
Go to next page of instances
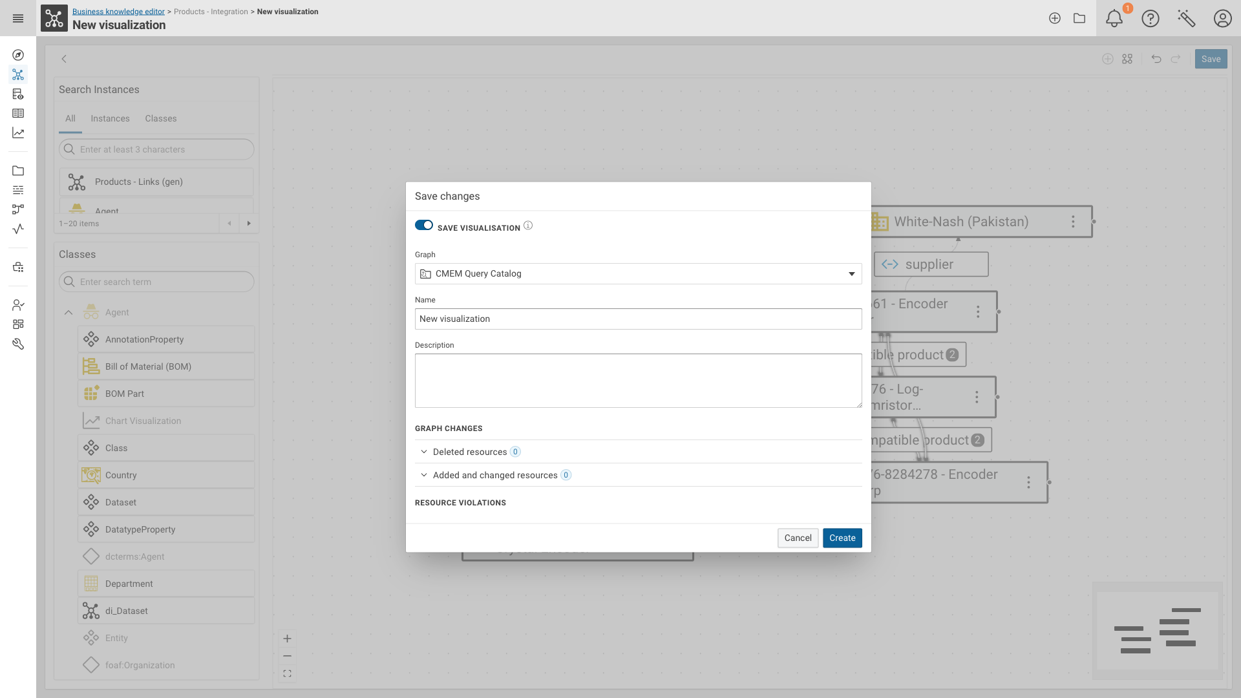[x=249, y=224]
